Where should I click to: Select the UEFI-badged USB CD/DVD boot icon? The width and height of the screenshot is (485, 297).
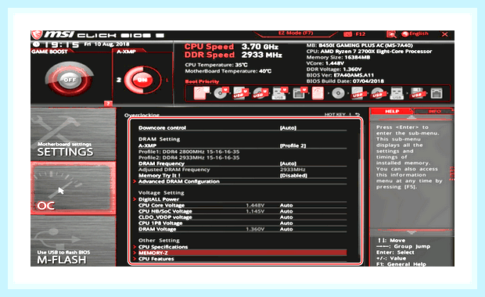tap(260, 93)
